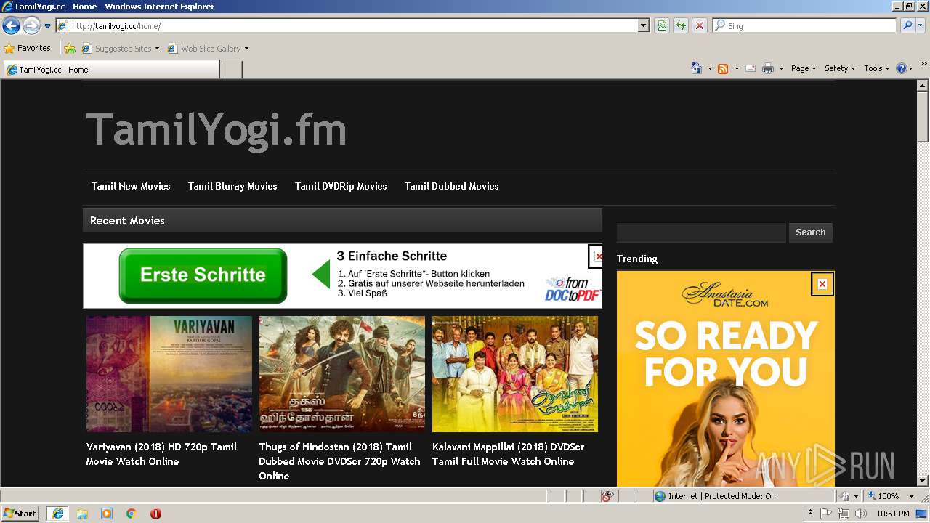Click the vertical scrollbar down arrow
The width and height of the screenshot is (930, 523).
(923, 480)
